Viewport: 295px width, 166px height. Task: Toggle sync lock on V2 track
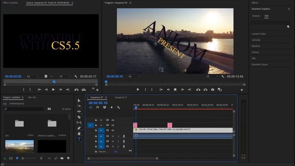(107, 125)
